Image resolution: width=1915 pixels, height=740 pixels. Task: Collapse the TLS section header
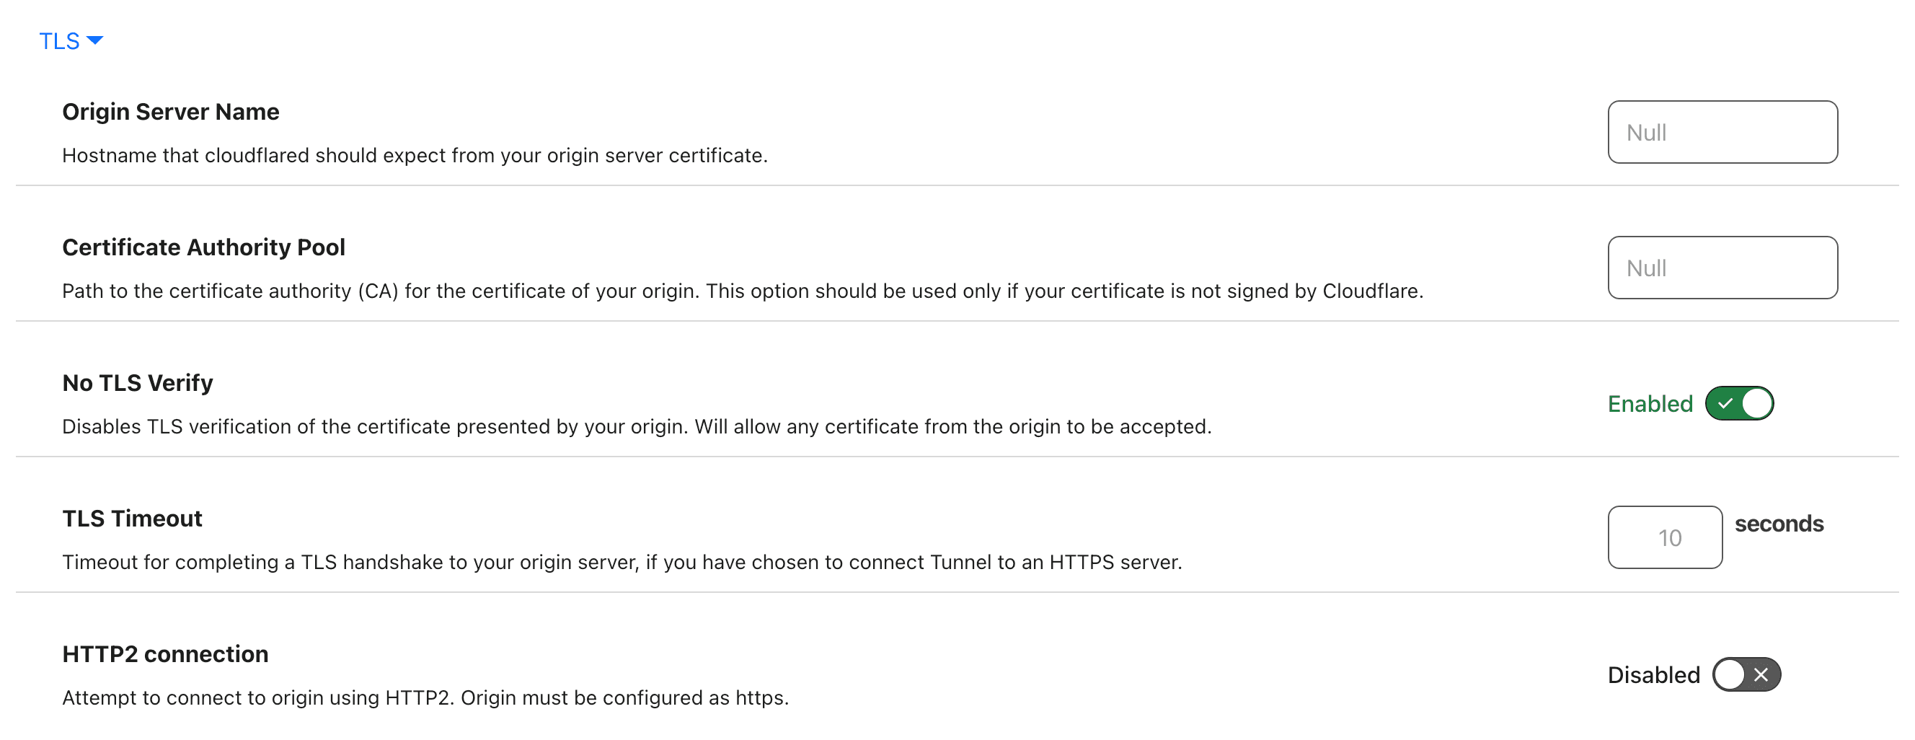coord(59,41)
